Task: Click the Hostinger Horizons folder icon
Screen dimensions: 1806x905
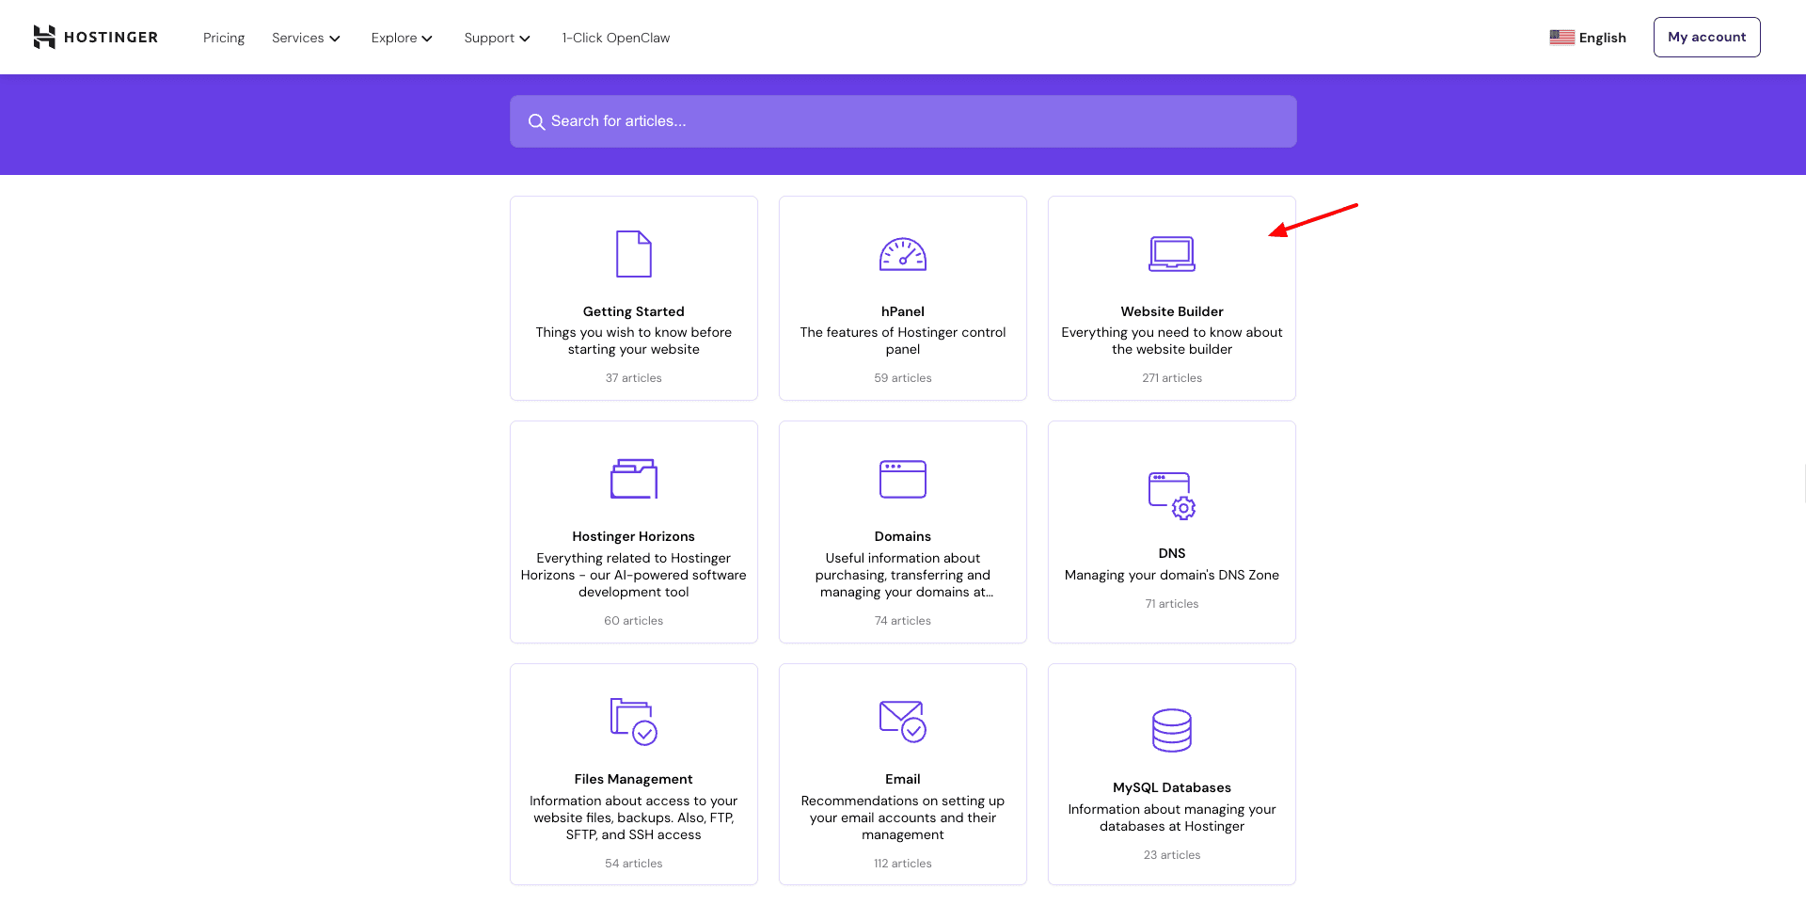Action: [633, 479]
